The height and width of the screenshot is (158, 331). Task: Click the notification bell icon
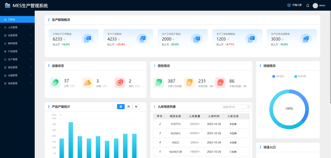(x=307, y=5)
